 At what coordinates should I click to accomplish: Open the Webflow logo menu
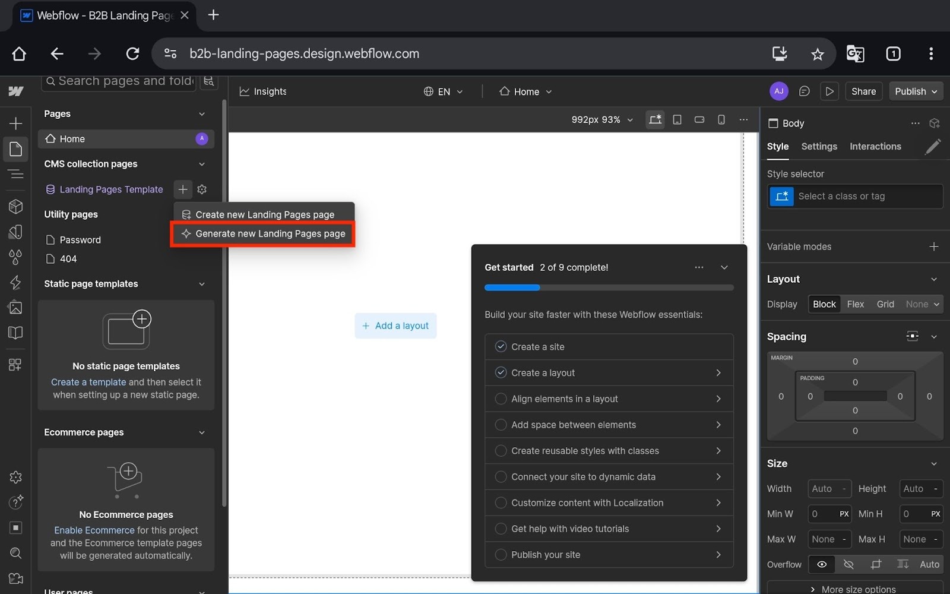pyautogui.click(x=16, y=91)
